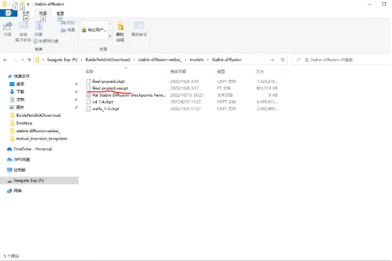Screen dimensions: 392x261
Task: Click BaiduNetdiskDownload in address breadcrumb
Action: click(108, 60)
